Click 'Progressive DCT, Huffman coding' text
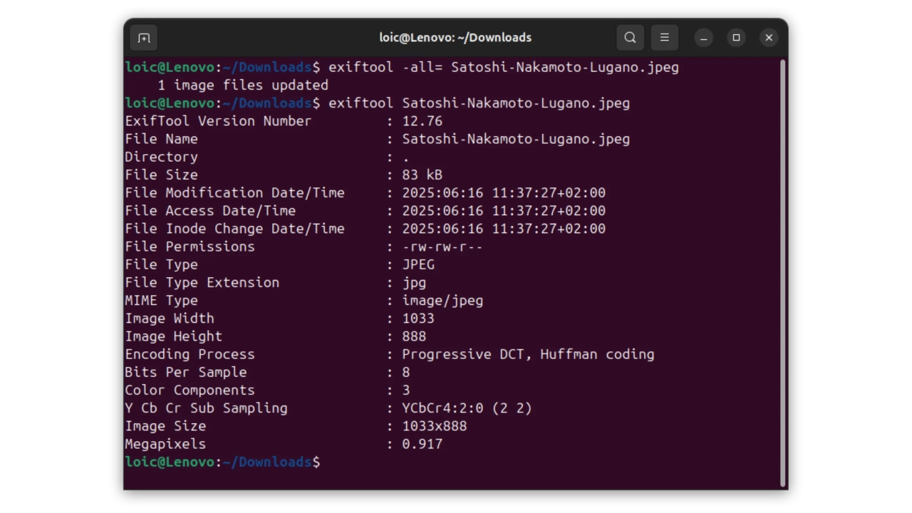The width and height of the screenshot is (912, 513). pos(527,354)
